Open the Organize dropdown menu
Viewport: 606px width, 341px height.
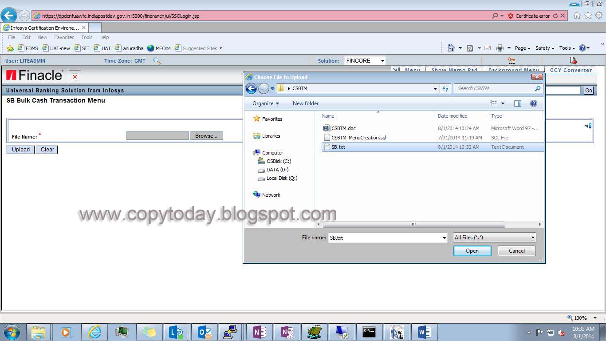(266, 103)
